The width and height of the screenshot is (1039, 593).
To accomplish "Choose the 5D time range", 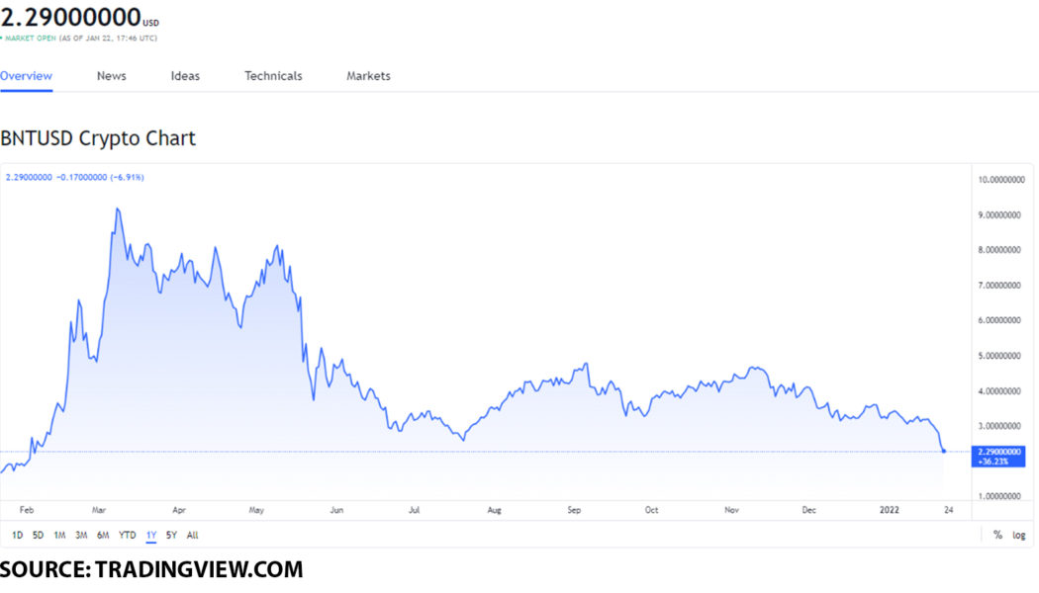I will tap(39, 535).
